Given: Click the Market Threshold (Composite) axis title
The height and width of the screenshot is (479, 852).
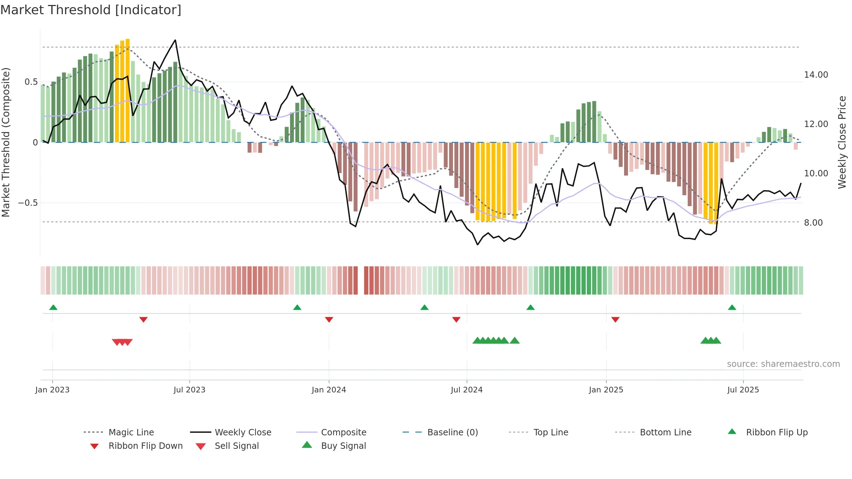Looking at the screenshot, I should coord(6,142).
